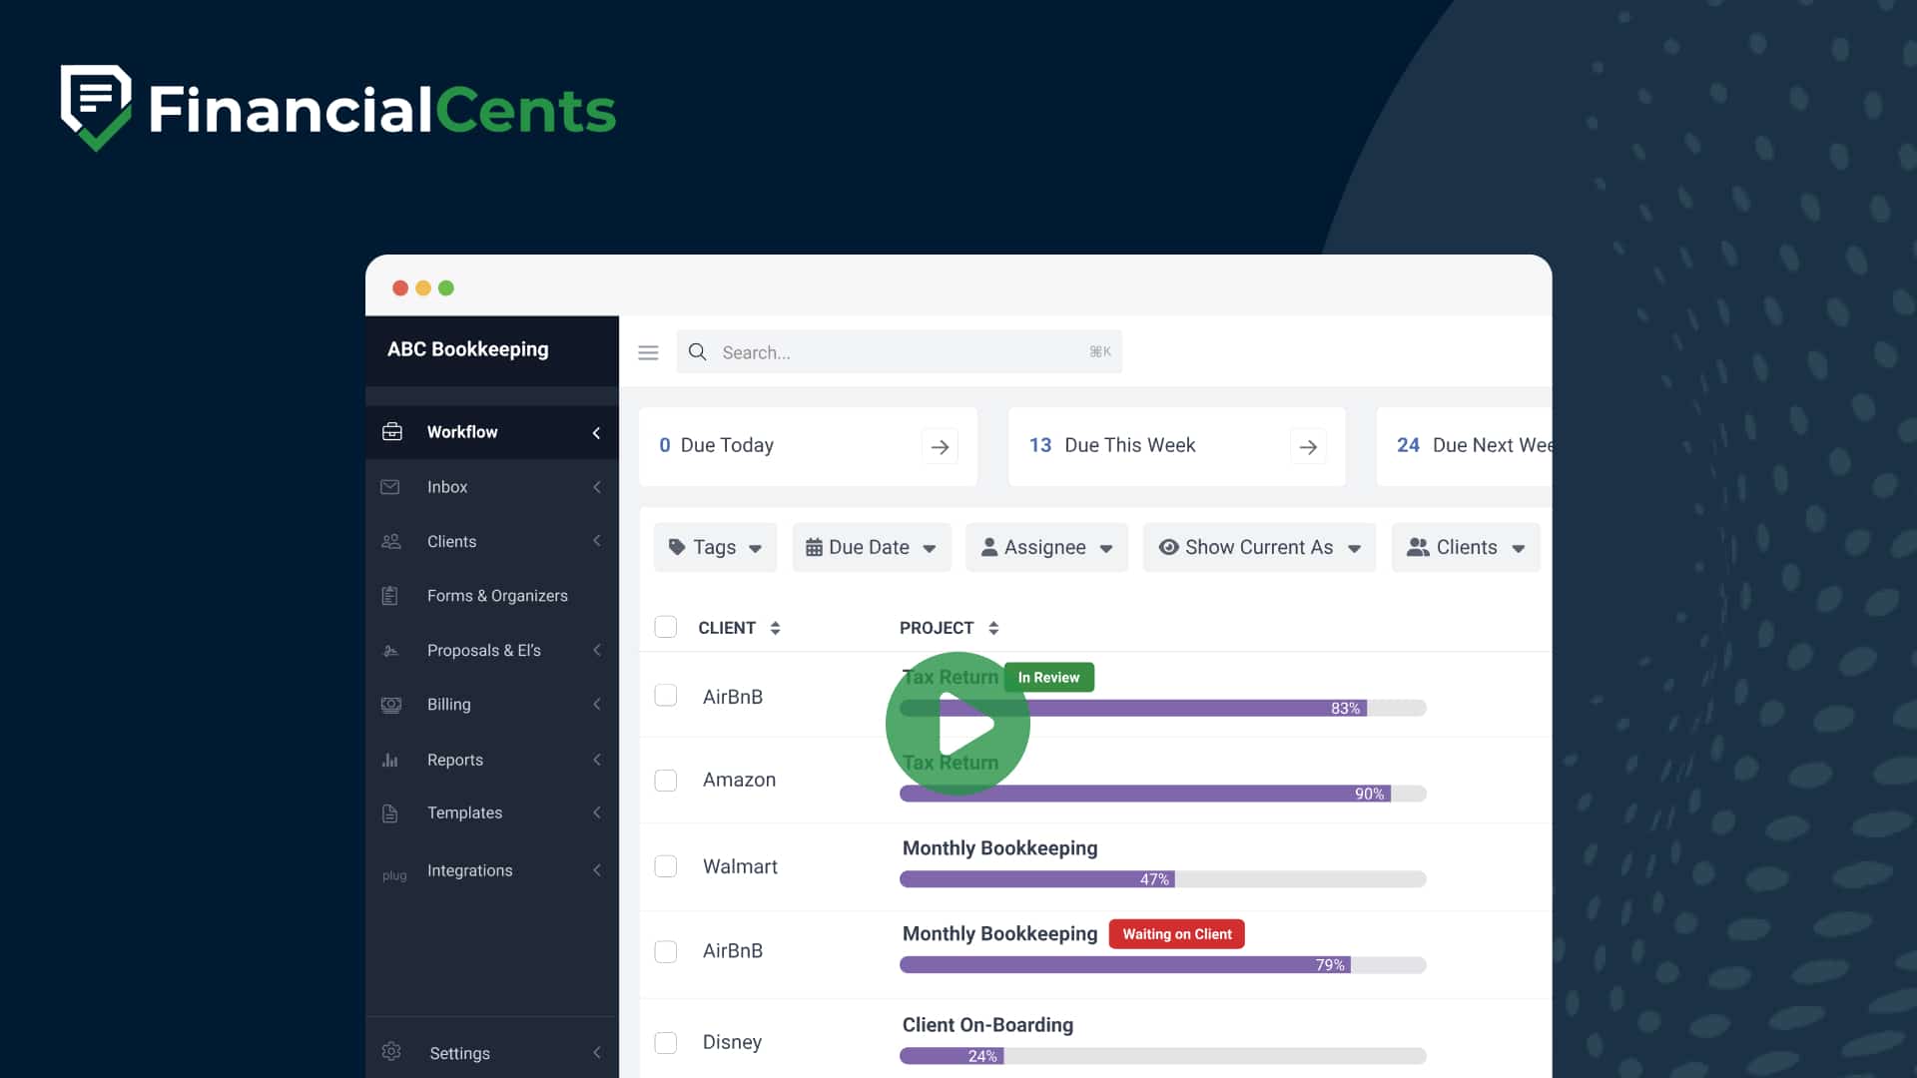Expand the Clients sidebar chevron
The image size is (1917, 1078).
pyautogui.click(x=596, y=541)
